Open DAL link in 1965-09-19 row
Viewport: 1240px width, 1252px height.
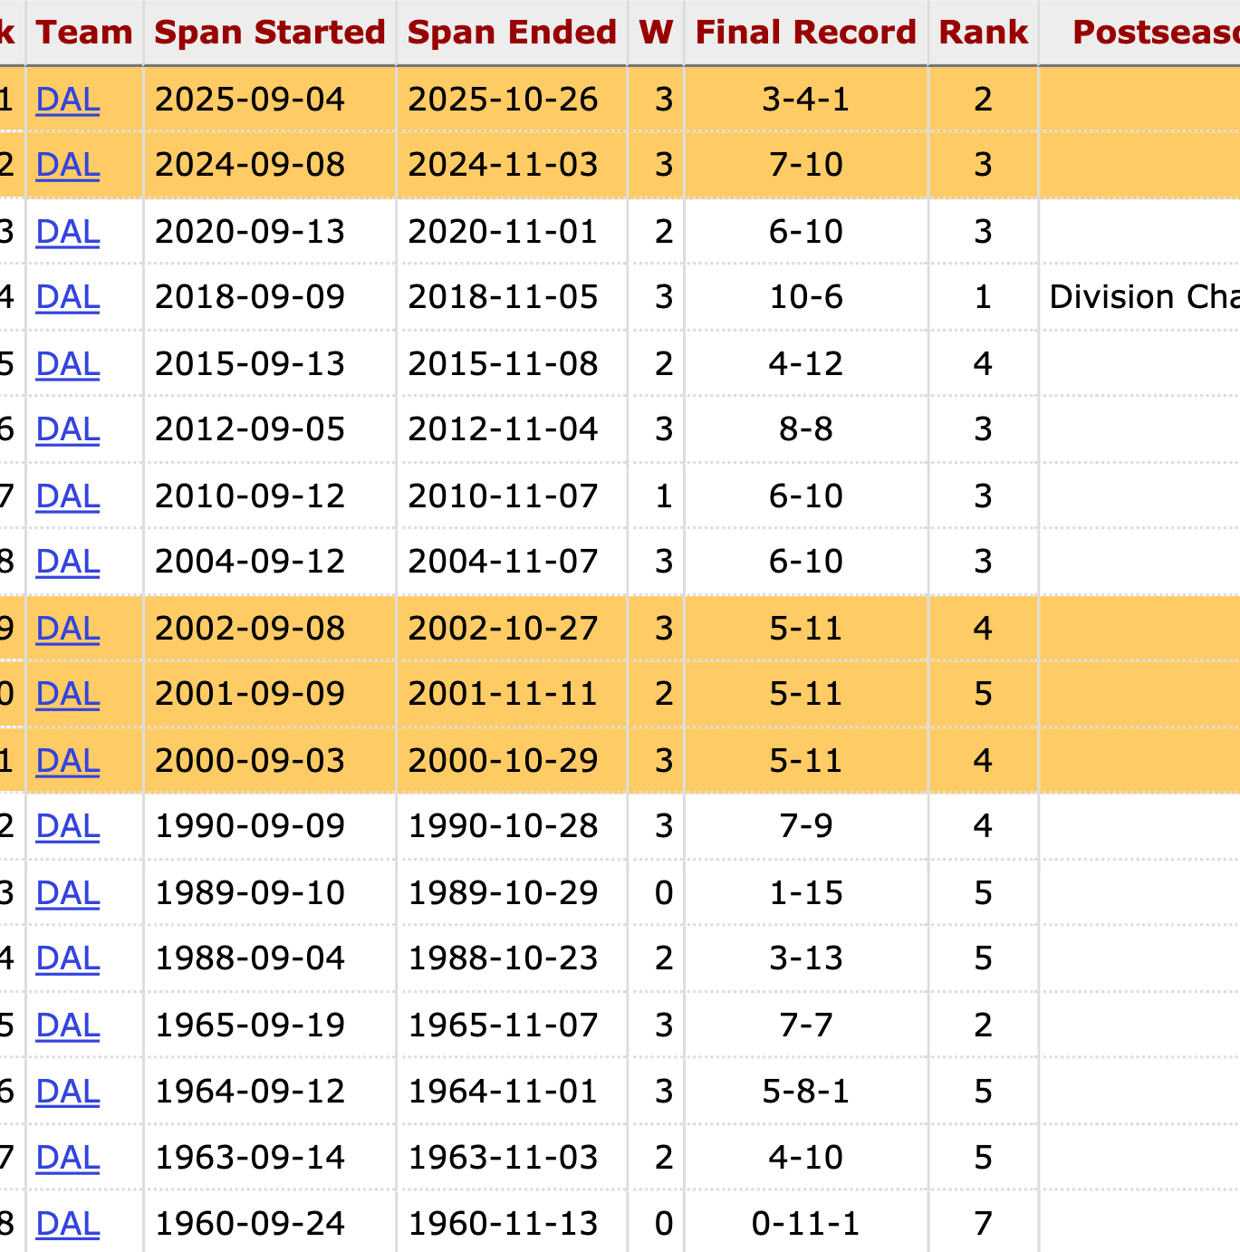(x=67, y=1026)
